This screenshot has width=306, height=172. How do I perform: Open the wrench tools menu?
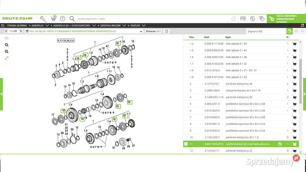(x=43, y=18)
